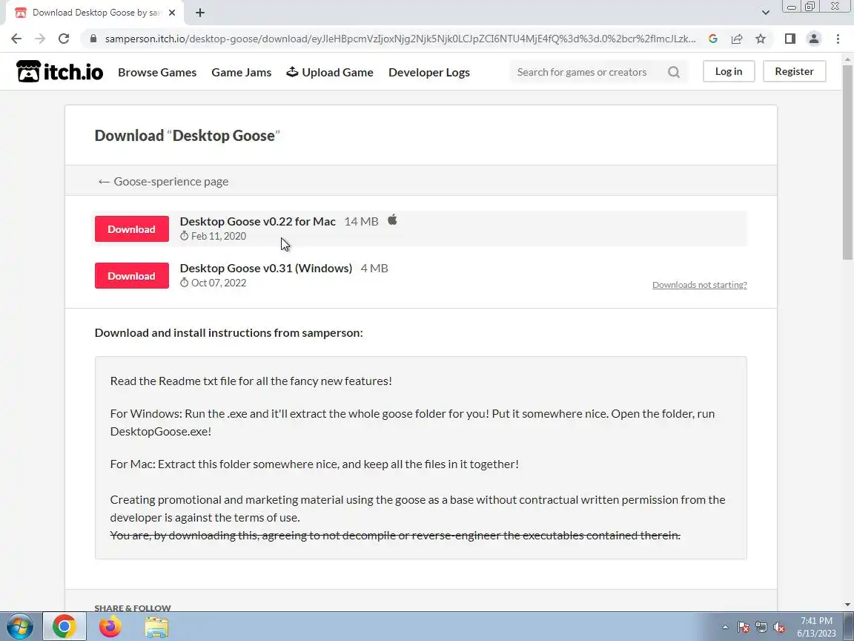The width and height of the screenshot is (854, 641).
Task: Reload the page
Action: (64, 39)
